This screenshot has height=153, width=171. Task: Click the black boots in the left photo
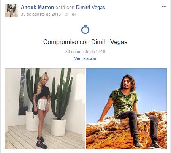coord(42,142)
